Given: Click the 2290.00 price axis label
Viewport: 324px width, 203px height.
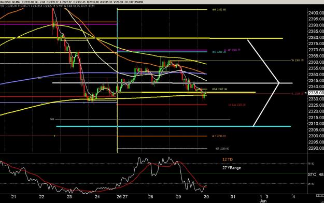Looking at the screenshot, I should click(x=316, y=148).
